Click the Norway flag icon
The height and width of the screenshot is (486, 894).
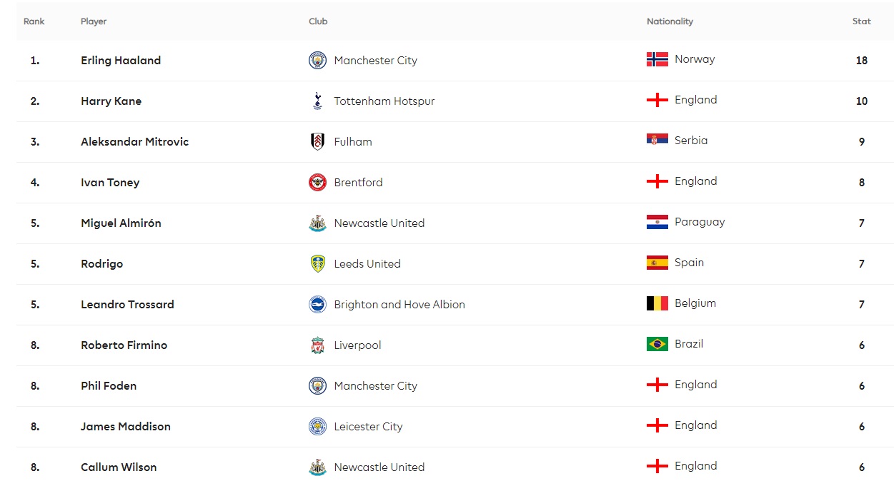pyautogui.click(x=657, y=59)
